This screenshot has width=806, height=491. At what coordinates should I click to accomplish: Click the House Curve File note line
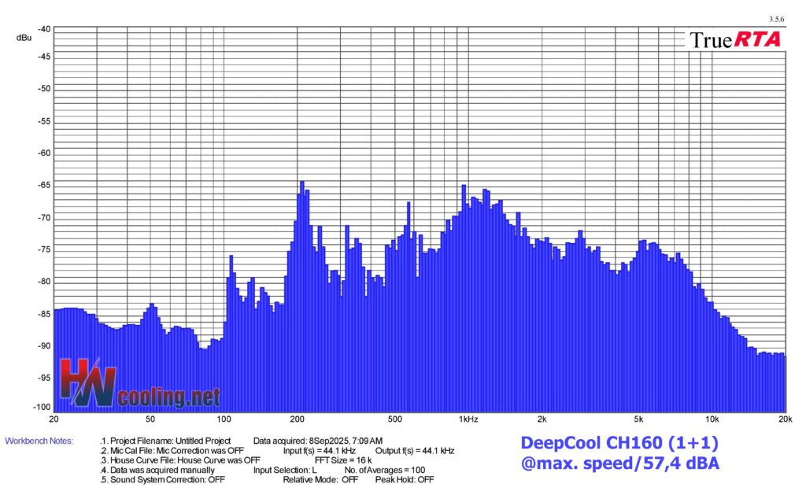pos(181,460)
